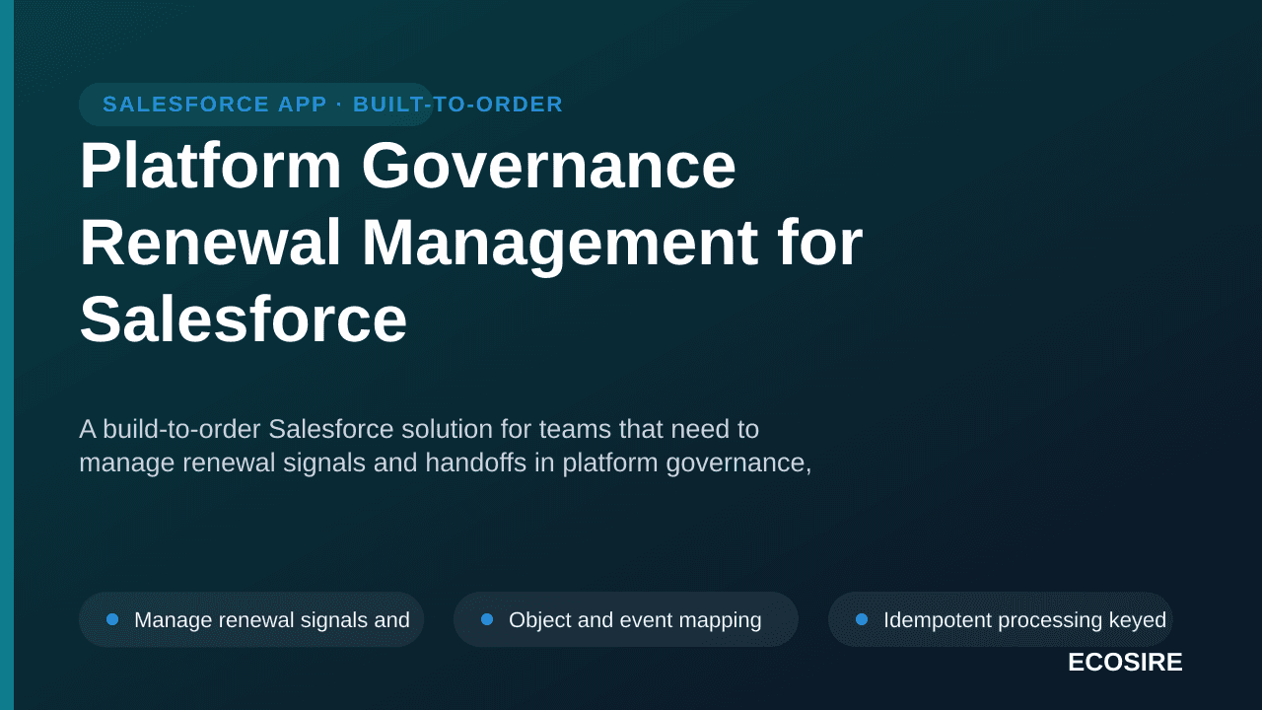Click the blue dot beside "Object and event mapping"
Viewport: 1262px width, 710px height.
pyautogui.click(x=487, y=619)
